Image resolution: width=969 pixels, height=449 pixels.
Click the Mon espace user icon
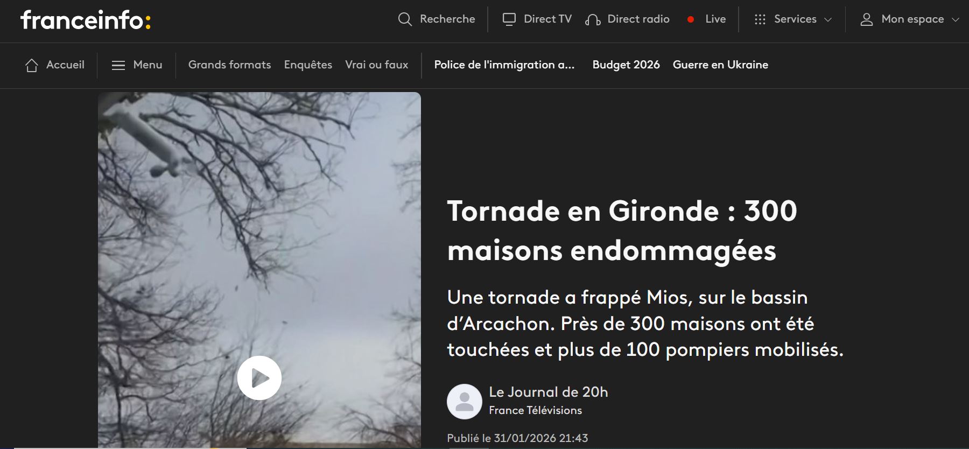(x=866, y=19)
